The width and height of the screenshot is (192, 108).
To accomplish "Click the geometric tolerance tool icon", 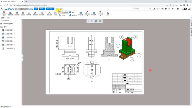I will [x=81, y=14].
